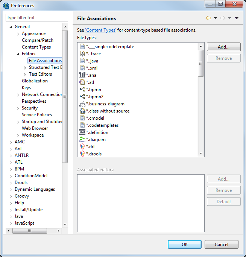Collapse the General tree node
The image size is (246, 257).
click(x=11, y=27)
